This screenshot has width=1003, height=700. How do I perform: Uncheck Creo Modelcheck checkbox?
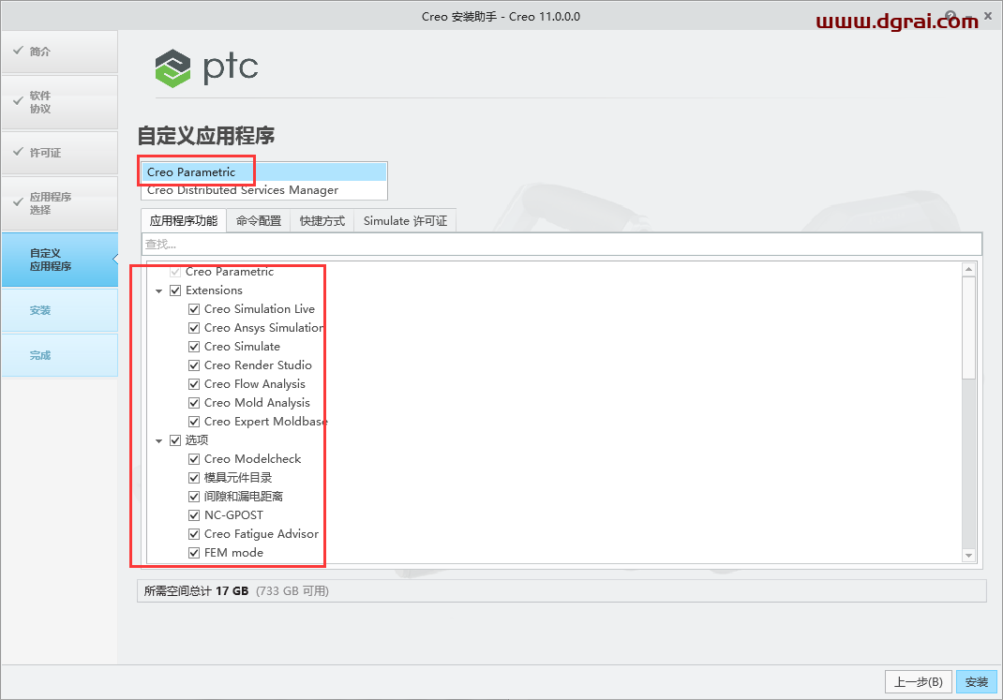pos(194,459)
